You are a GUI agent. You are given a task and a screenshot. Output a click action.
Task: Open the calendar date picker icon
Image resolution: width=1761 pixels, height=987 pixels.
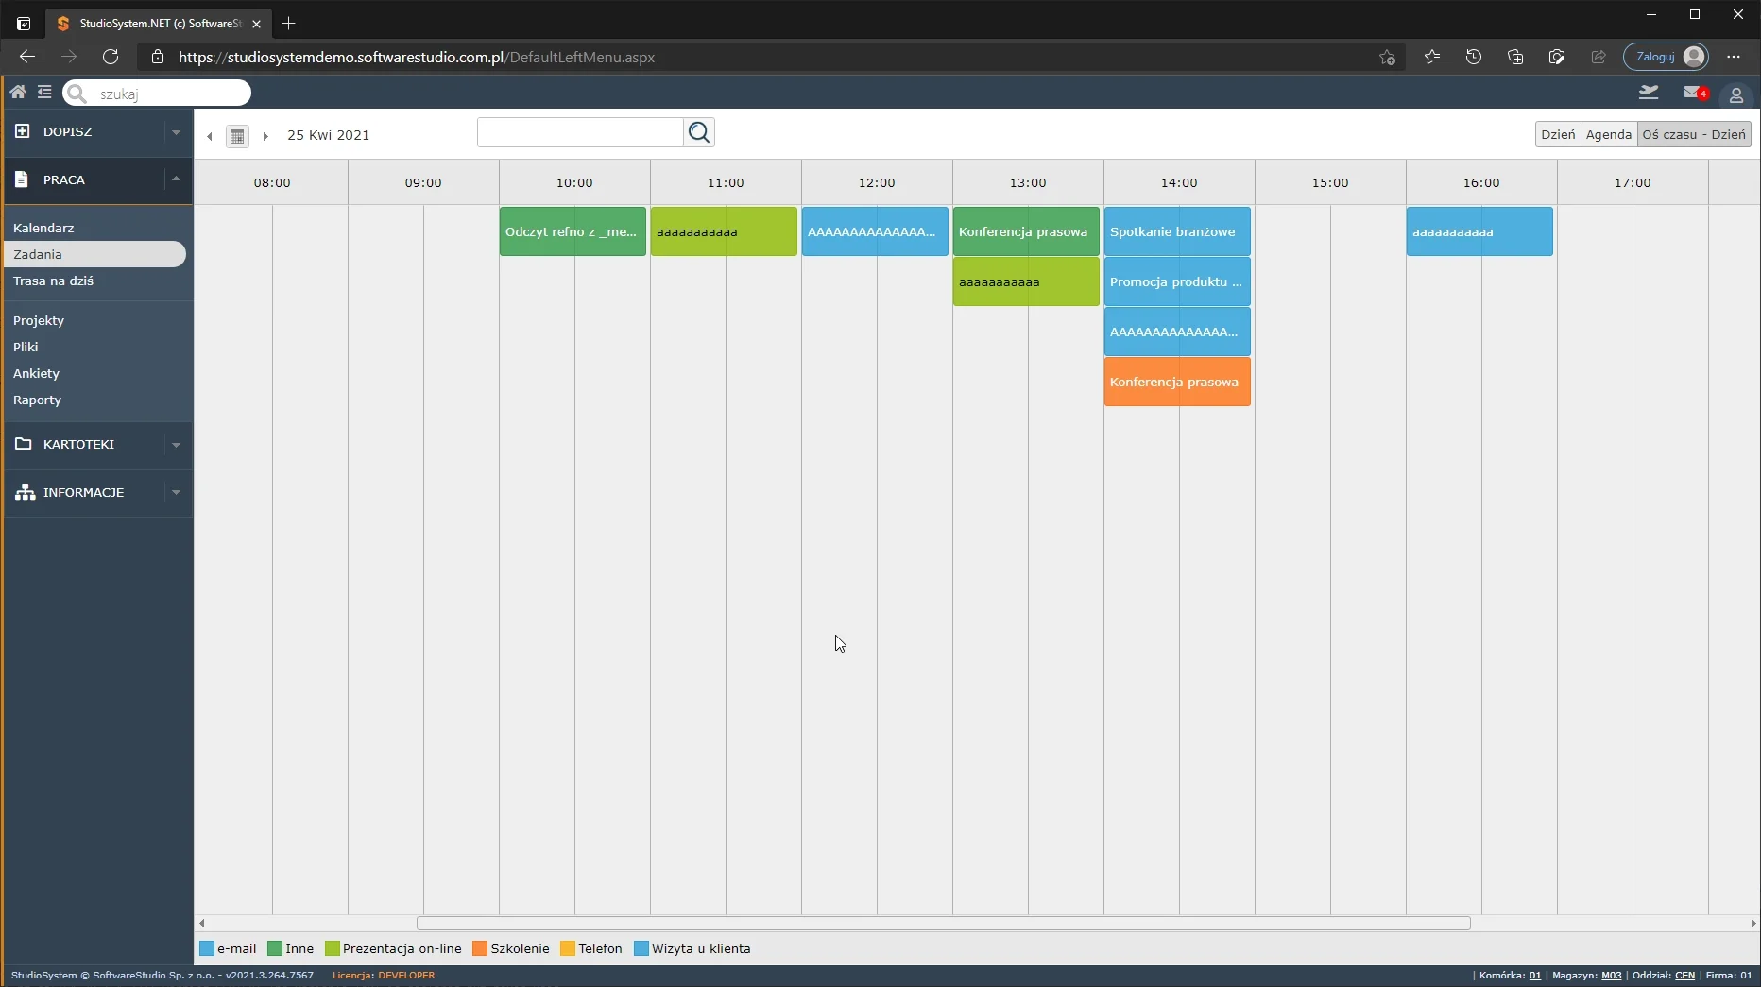pyautogui.click(x=237, y=136)
